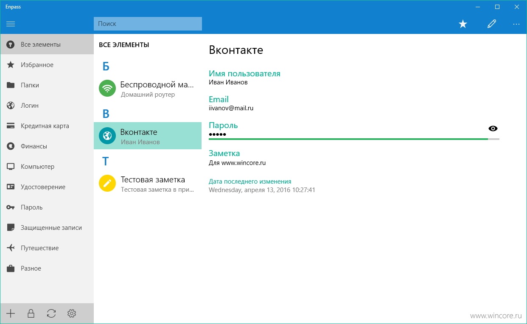The image size is (527, 324).
Task: Reveal the password with the eye icon
Action: pos(493,128)
